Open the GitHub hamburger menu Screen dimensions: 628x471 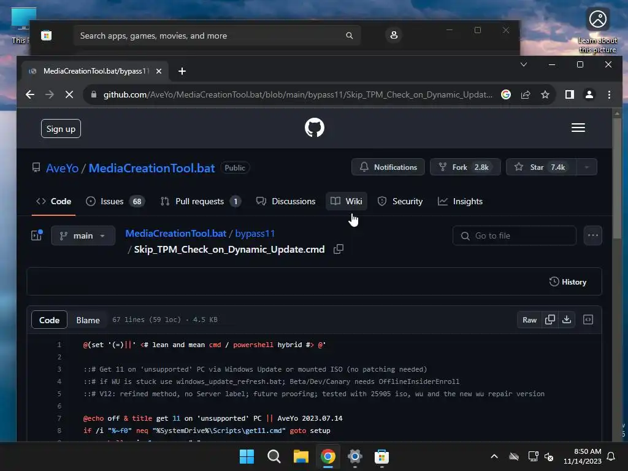pos(578,128)
